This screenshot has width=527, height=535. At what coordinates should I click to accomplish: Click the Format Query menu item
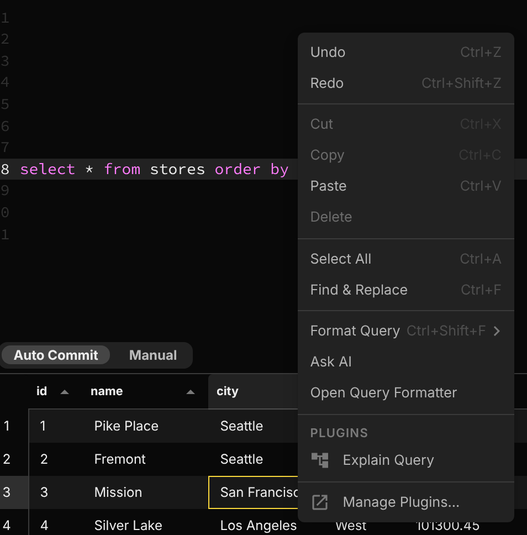click(x=405, y=331)
